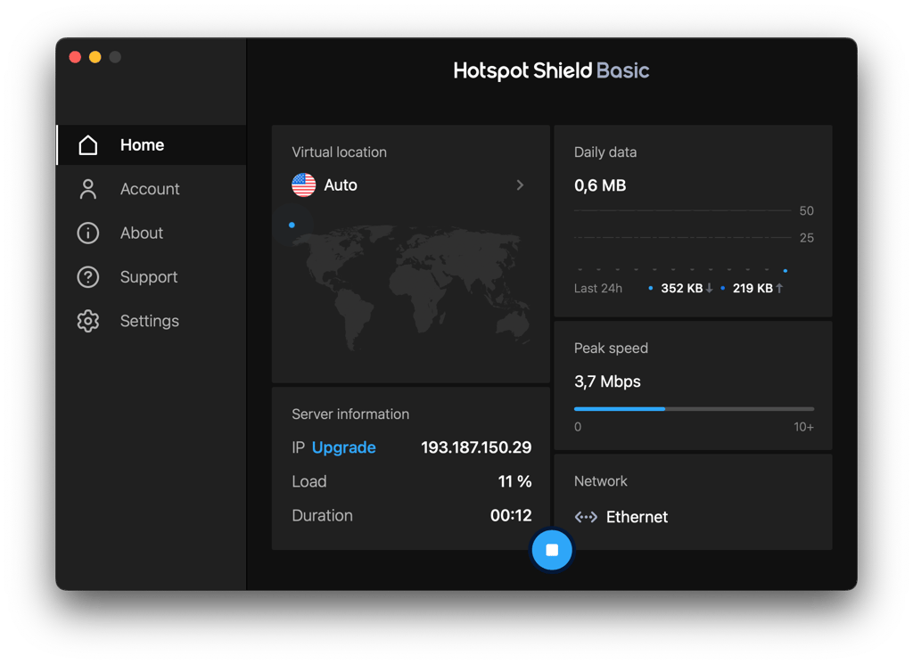
Task: Click the Ethernet network label
Action: 637,517
